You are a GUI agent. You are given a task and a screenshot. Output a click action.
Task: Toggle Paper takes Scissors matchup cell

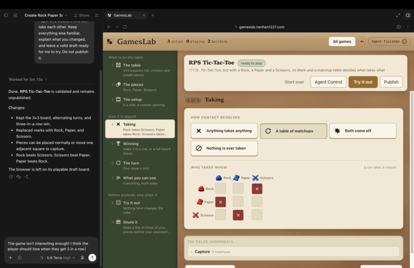[x=257, y=201]
